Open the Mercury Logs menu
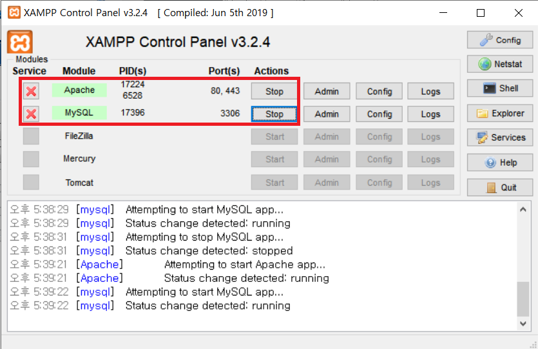 point(430,159)
